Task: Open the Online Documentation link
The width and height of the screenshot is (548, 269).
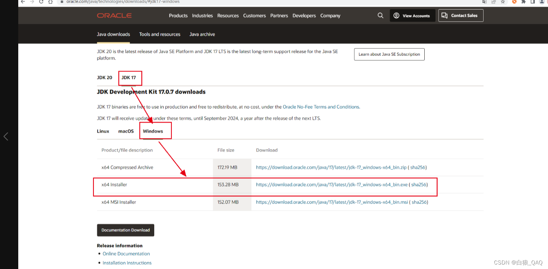Action: pos(126,254)
